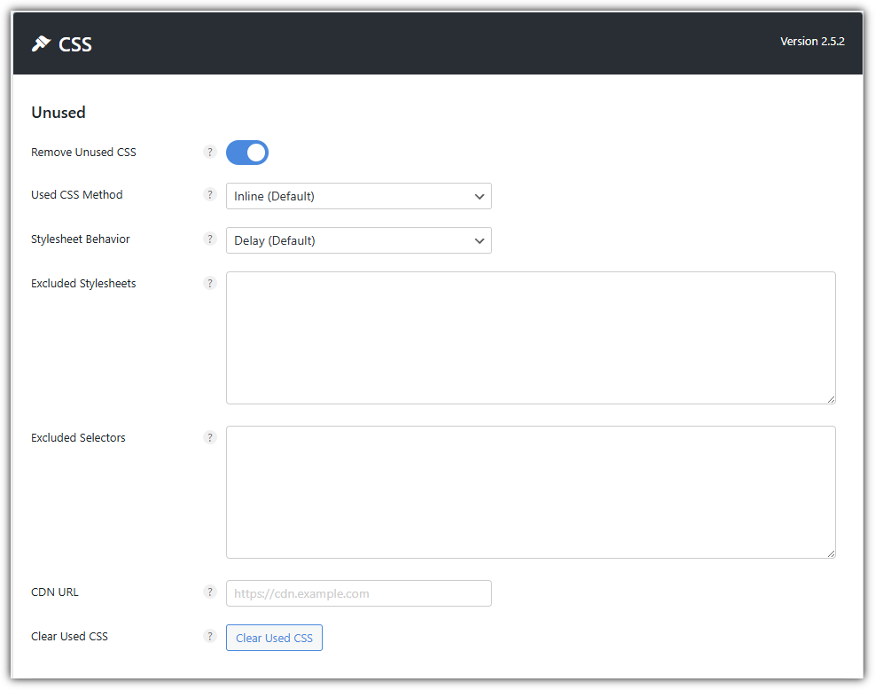875x690 pixels.
Task: Click the Used CSS Method help icon
Action: pyautogui.click(x=210, y=194)
